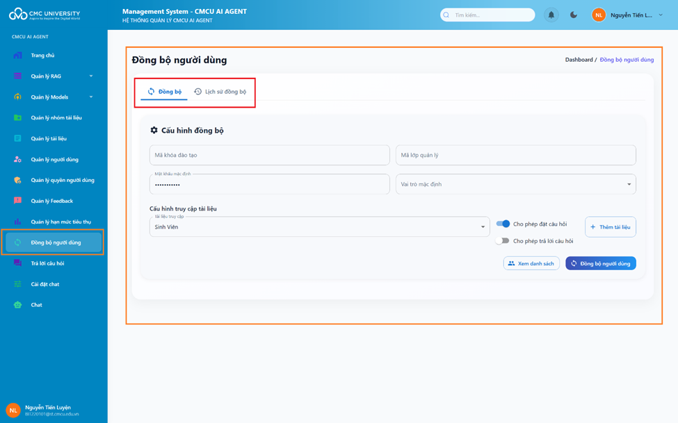Click the Quản lý nhóm tài liệu folder icon

(x=18, y=118)
